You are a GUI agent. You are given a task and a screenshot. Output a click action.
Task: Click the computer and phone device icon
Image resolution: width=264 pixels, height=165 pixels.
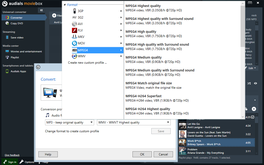[50, 93]
